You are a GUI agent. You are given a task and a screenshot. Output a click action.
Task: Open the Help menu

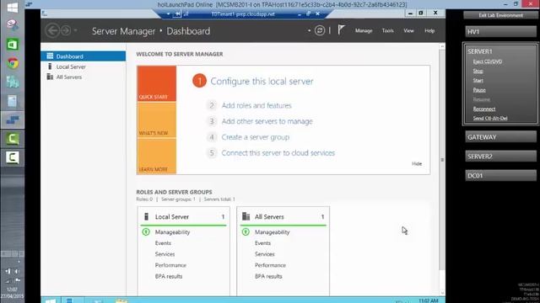coord(429,30)
